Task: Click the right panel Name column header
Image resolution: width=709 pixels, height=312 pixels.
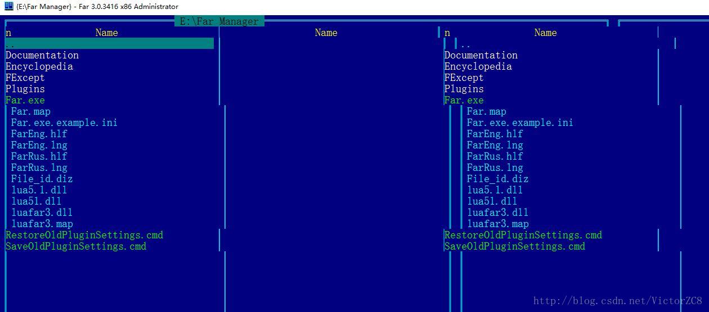Action: pyautogui.click(x=545, y=33)
